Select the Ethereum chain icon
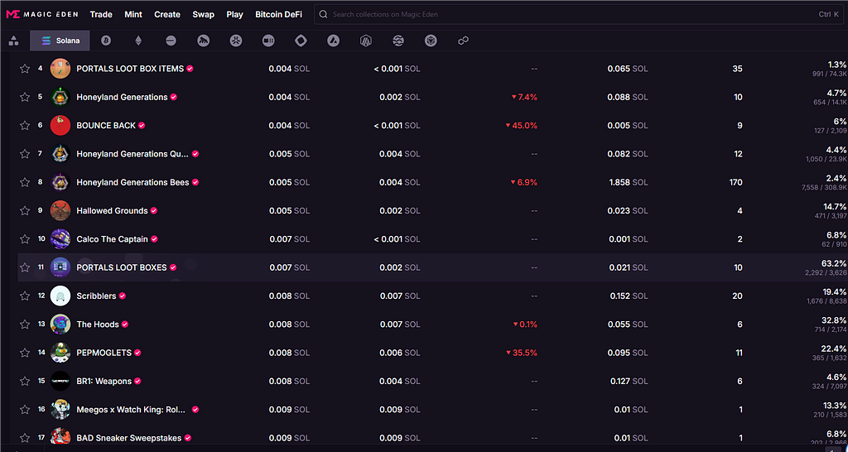848x452 pixels. point(138,41)
